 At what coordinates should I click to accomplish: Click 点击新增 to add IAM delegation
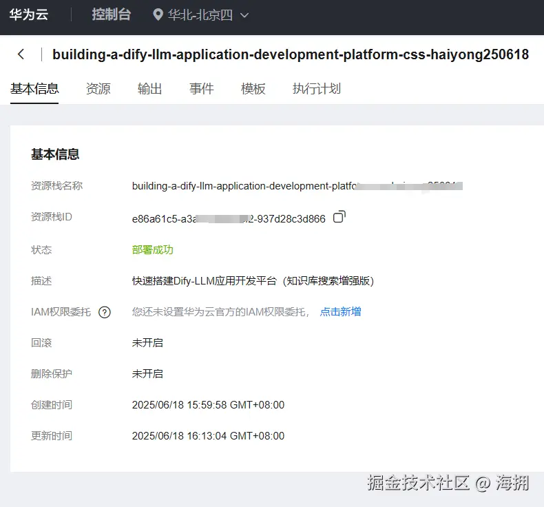pyautogui.click(x=340, y=311)
